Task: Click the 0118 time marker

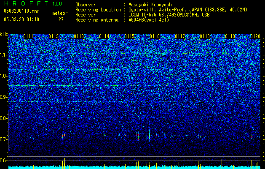Action: [x=205, y=36]
